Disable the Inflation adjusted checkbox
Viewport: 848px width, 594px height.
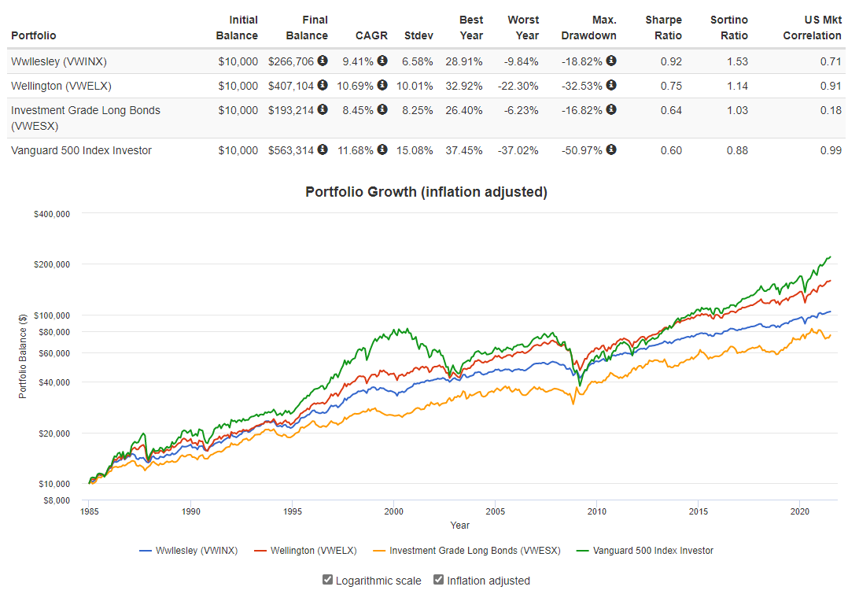pyautogui.click(x=439, y=580)
